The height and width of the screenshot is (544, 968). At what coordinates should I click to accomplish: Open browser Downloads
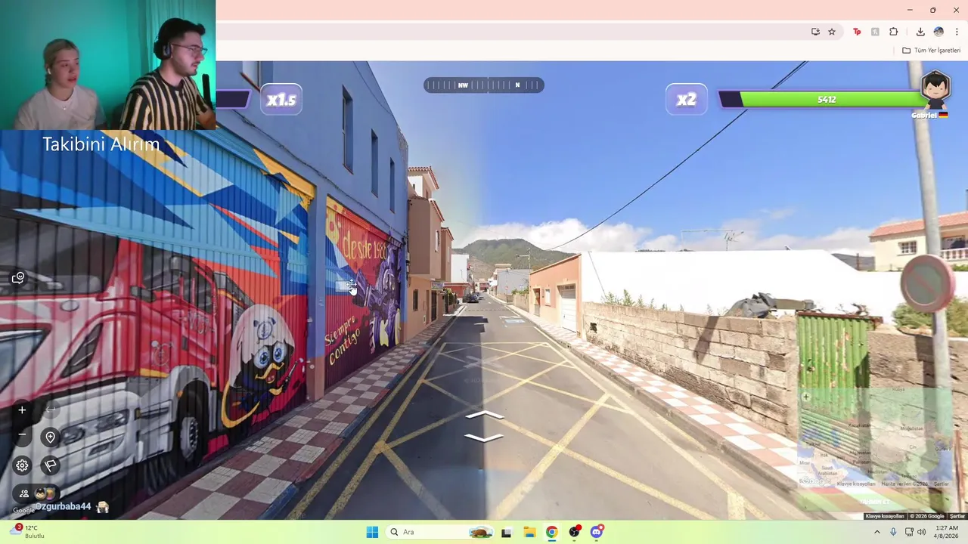920,32
